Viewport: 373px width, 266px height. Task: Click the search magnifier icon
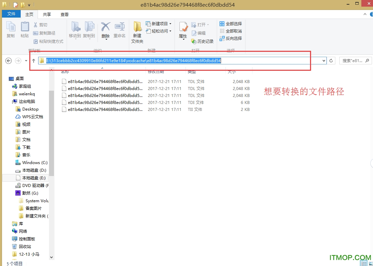coord(367,61)
